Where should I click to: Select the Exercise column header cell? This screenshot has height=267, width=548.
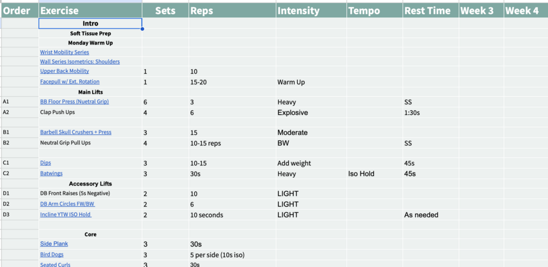click(x=90, y=11)
